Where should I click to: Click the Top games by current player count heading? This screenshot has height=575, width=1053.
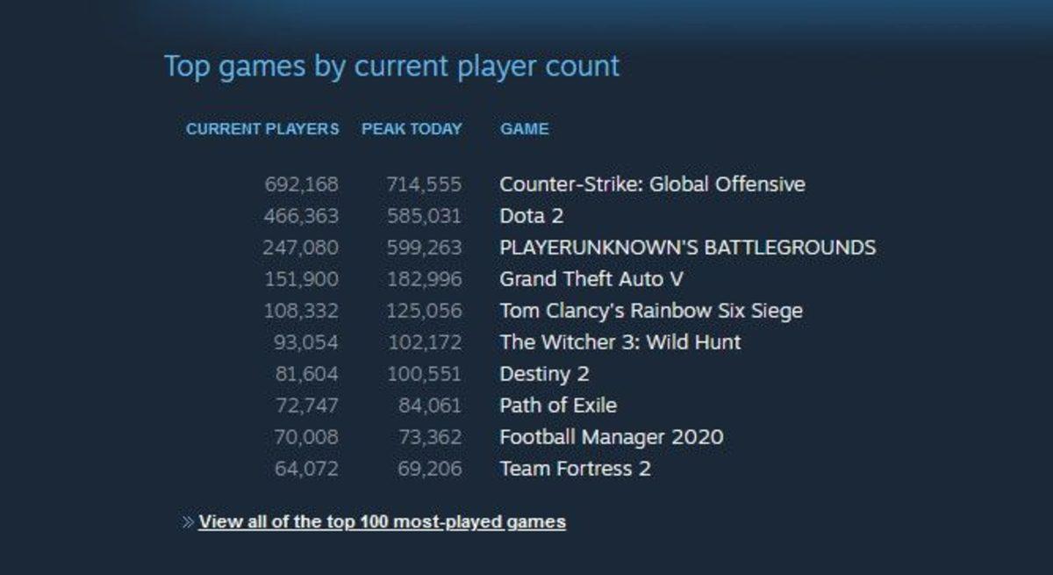coord(391,65)
